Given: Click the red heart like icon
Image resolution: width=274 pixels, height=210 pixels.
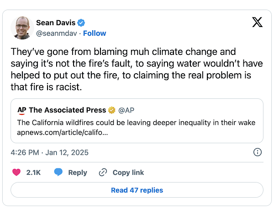Looking at the screenshot, I should click(x=16, y=172).
